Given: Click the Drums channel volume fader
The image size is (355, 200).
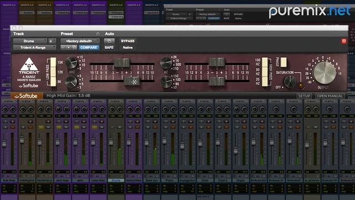Looking at the screenshot, I should click(111, 142).
